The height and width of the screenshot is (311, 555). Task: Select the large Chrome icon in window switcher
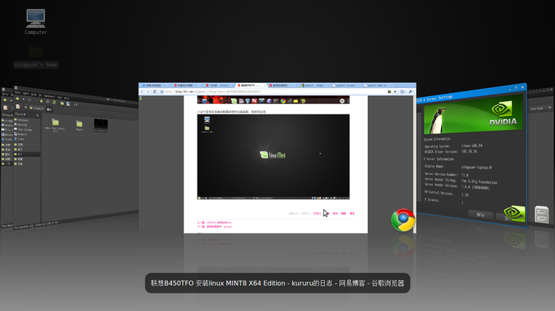tap(403, 220)
